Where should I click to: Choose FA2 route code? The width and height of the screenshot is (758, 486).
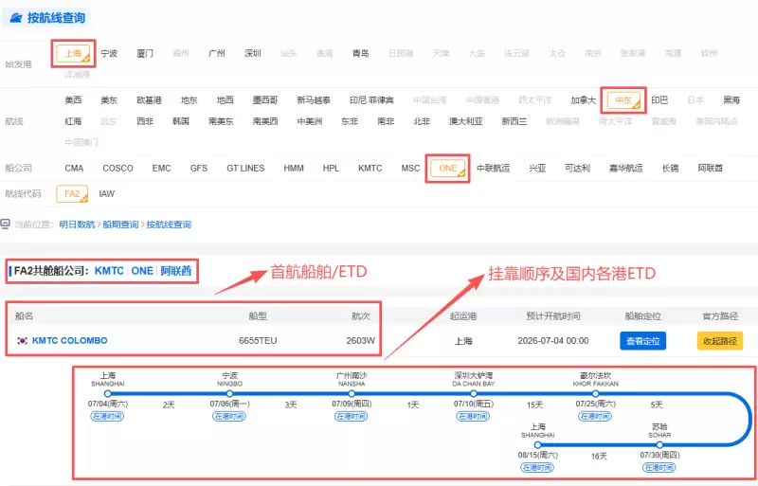(x=72, y=194)
